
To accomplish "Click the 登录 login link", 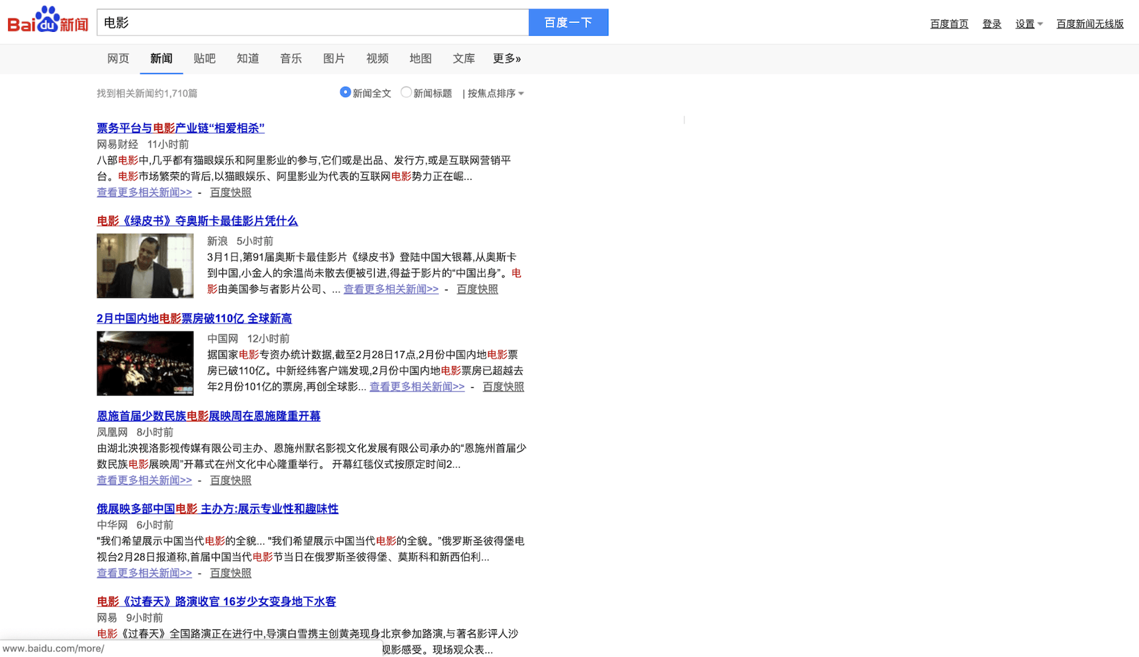I will click(992, 23).
